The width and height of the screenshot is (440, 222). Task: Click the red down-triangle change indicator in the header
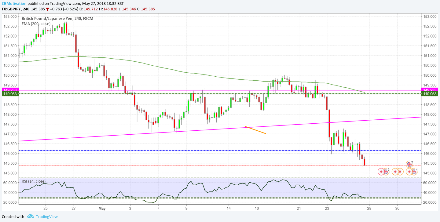(47, 9)
